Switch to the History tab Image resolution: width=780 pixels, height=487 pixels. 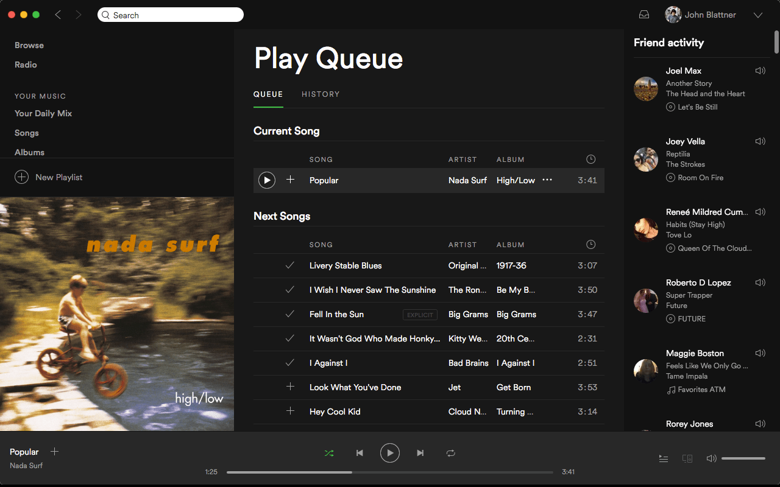[x=321, y=94]
